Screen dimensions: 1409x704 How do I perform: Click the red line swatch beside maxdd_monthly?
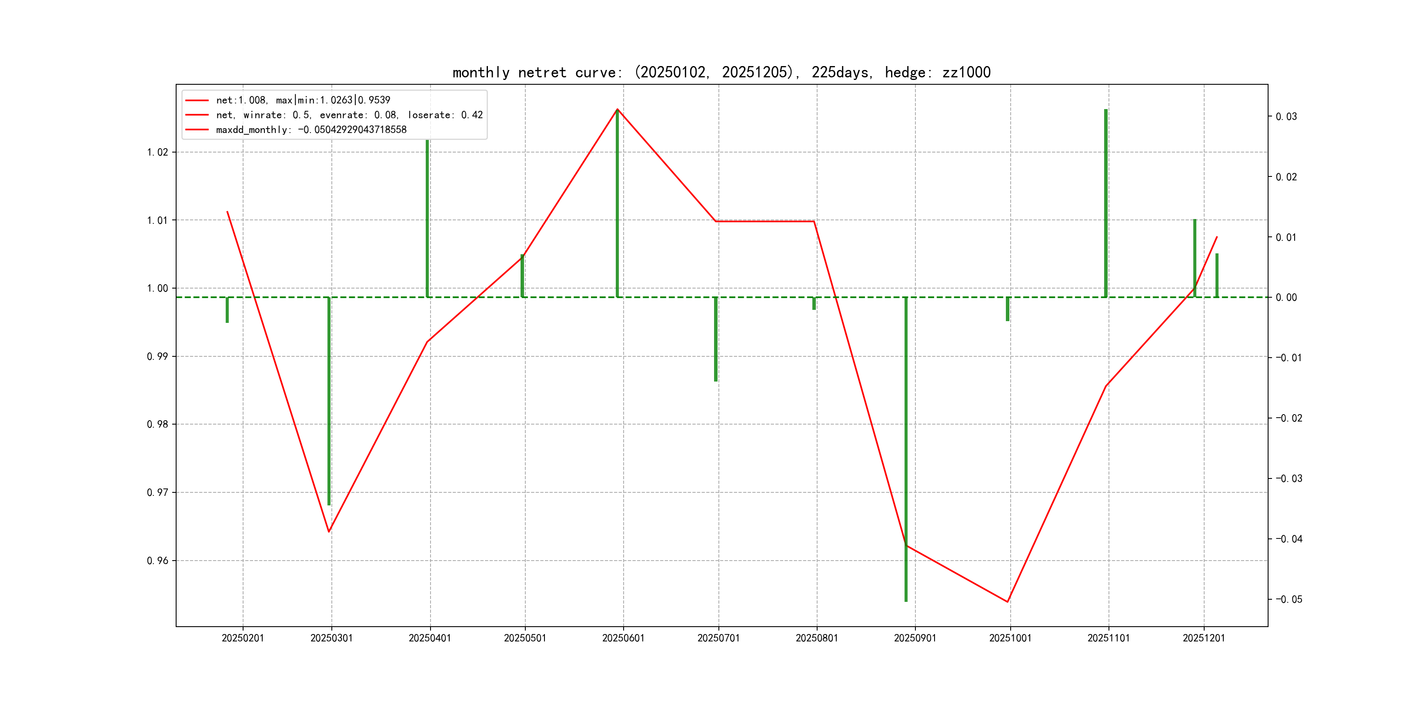197,130
